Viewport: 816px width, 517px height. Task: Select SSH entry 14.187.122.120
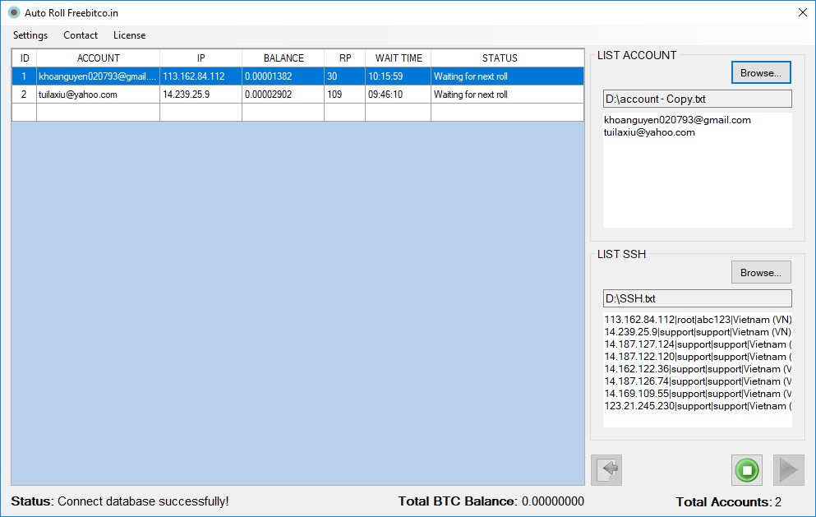coord(698,357)
